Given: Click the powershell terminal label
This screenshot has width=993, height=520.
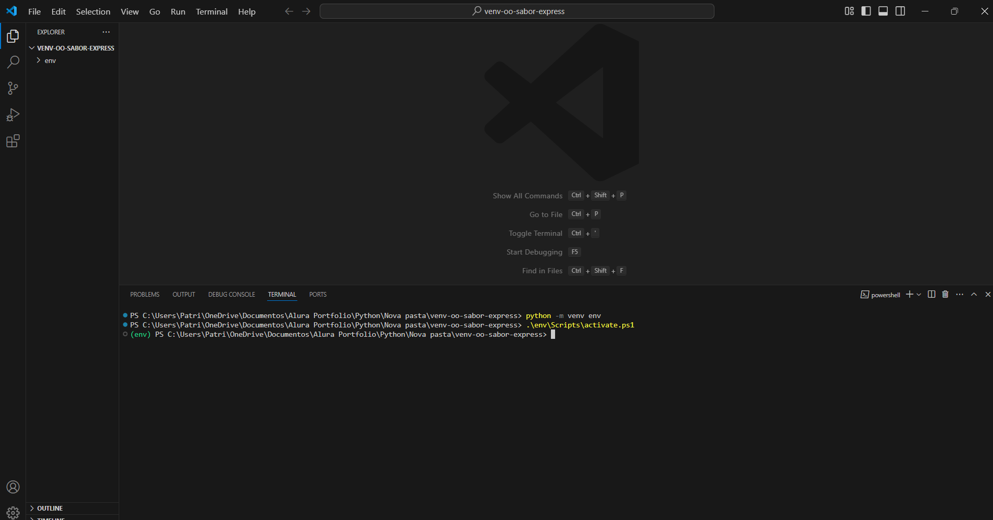Looking at the screenshot, I should click(880, 295).
